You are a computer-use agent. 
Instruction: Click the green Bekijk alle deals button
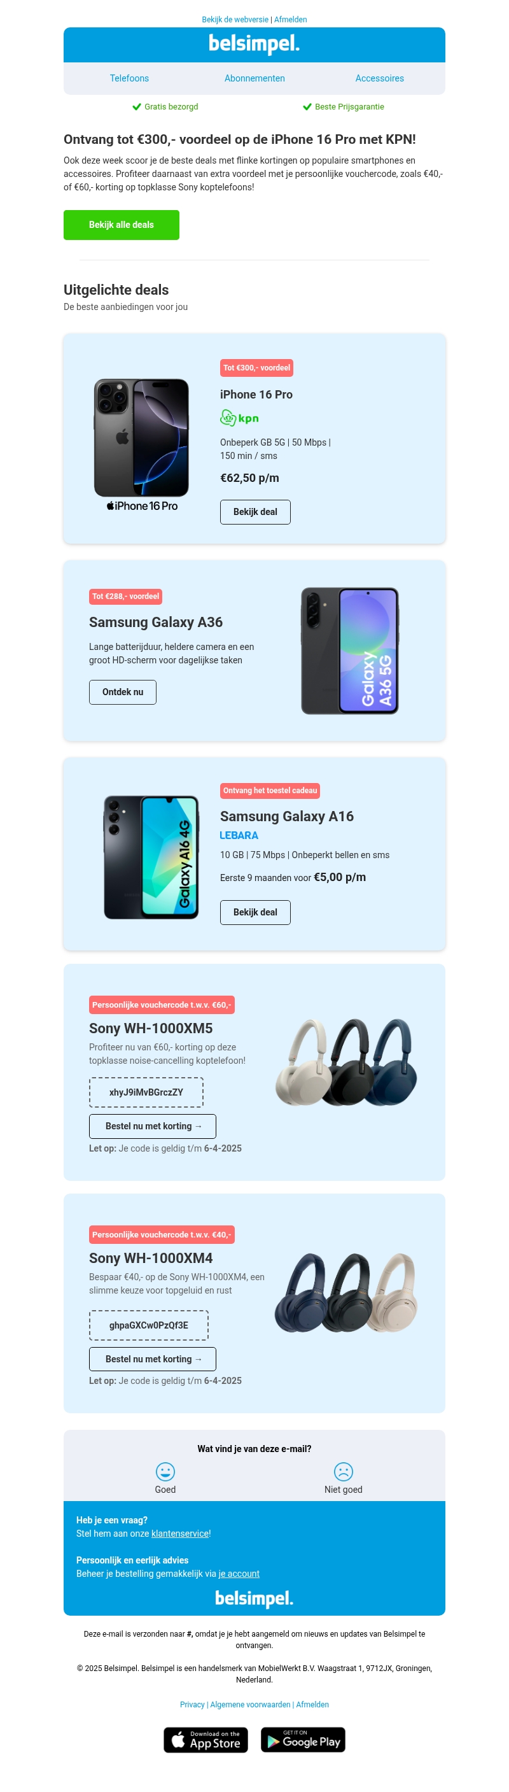tap(122, 225)
